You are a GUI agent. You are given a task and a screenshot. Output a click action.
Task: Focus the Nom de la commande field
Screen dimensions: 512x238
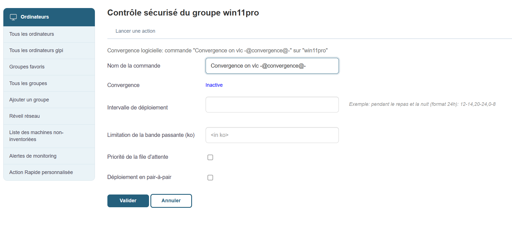(x=272, y=66)
